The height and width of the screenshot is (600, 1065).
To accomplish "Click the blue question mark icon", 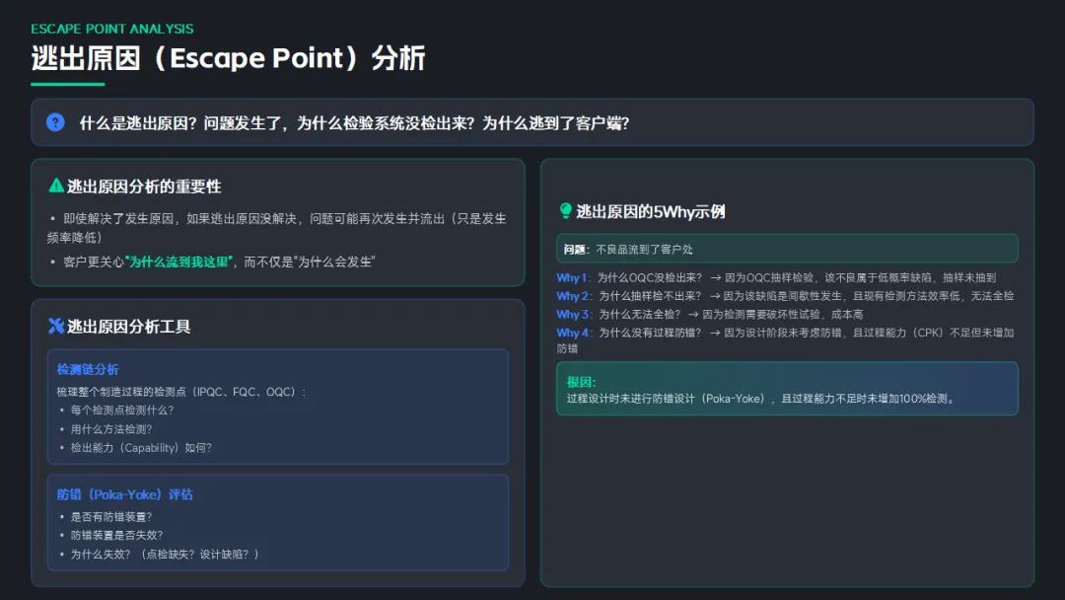I will point(55,122).
